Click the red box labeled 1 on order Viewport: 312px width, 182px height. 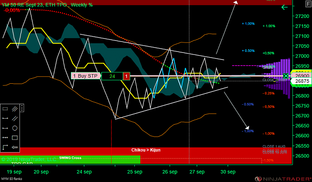click(x=126, y=76)
